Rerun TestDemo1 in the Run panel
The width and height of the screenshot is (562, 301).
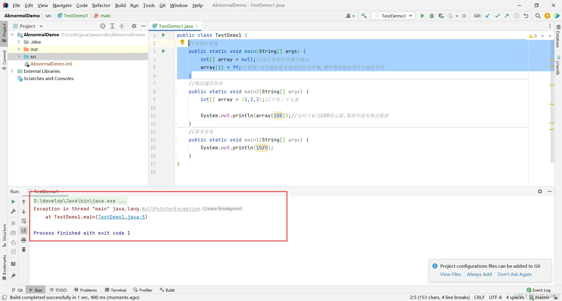point(13,202)
